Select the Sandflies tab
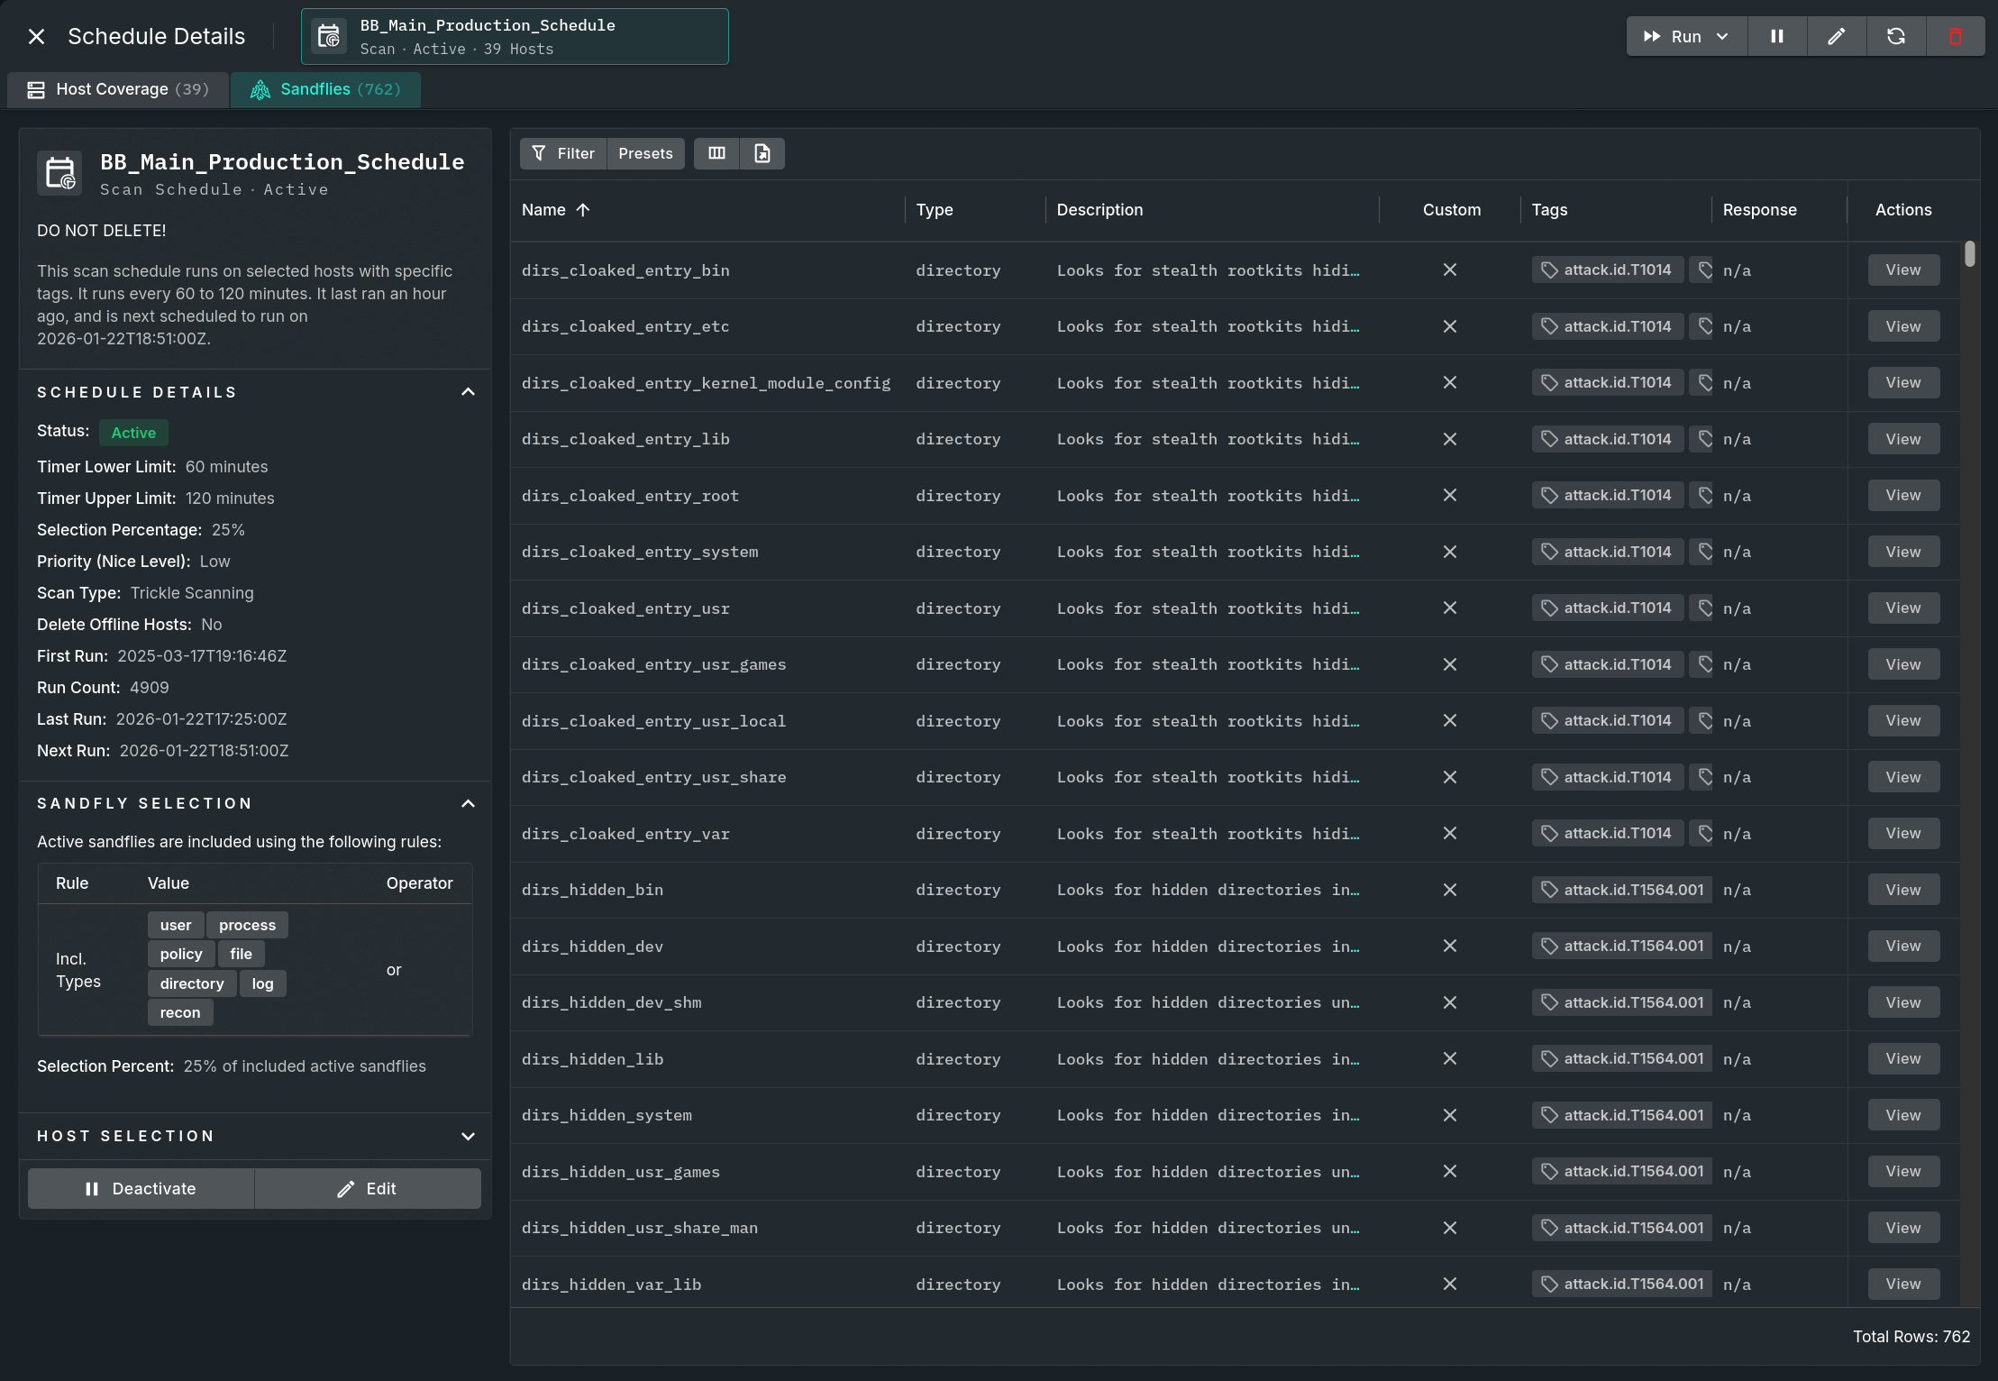Viewport: 1998px width, 1381px height. [x=325, y=89]
